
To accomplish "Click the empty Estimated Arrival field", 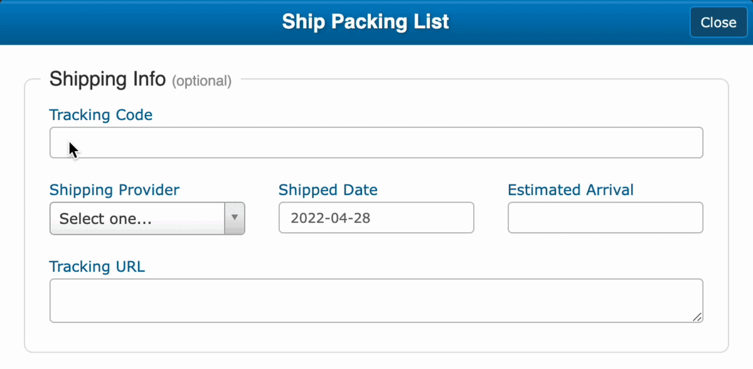I will point(604,218).
